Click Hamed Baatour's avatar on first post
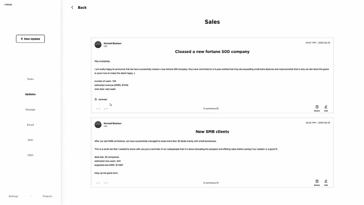 98,44
